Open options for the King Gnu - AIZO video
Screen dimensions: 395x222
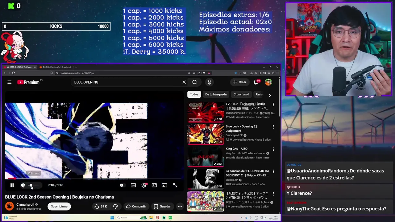pos(273,149)
